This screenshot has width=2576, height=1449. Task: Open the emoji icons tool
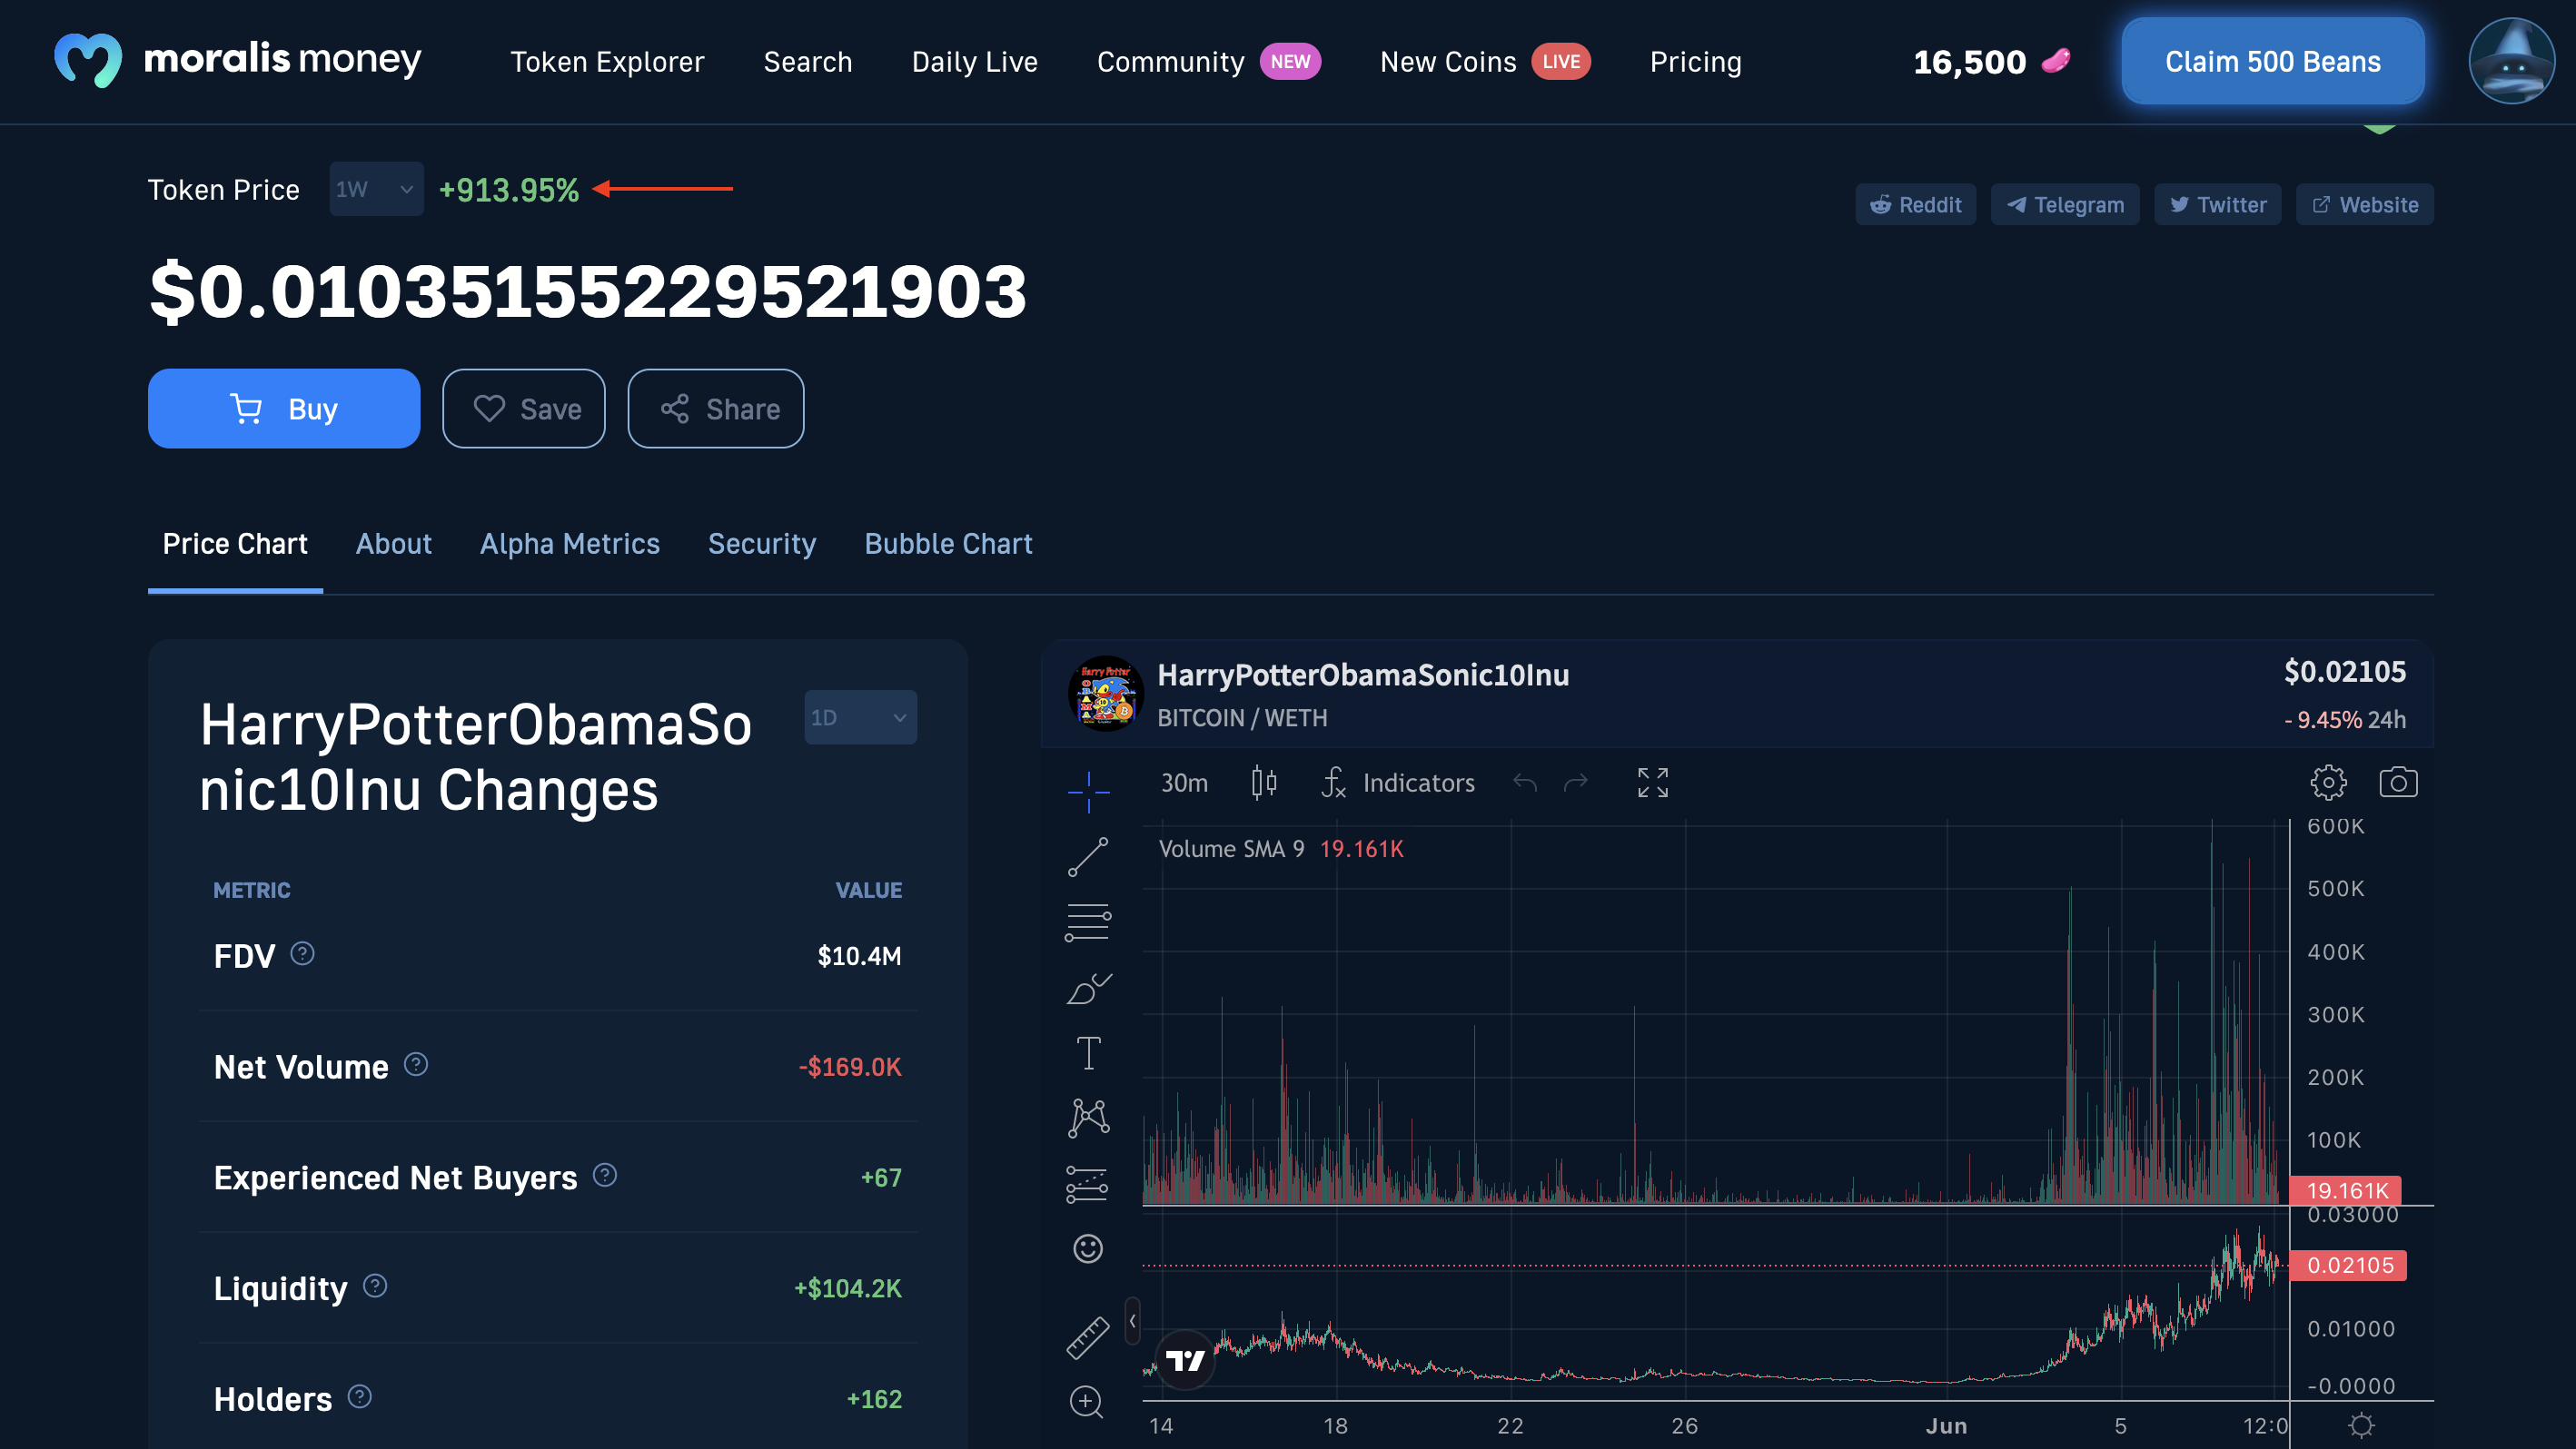point(1088,1249)
